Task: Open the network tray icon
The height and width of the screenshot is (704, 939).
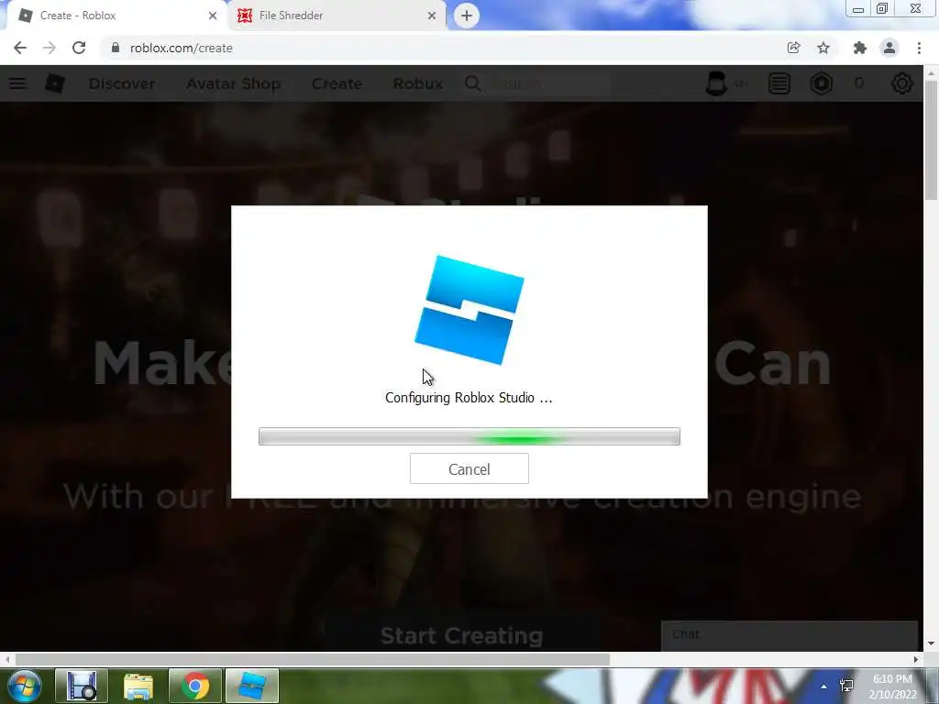Action: click(x=846, y=686)
